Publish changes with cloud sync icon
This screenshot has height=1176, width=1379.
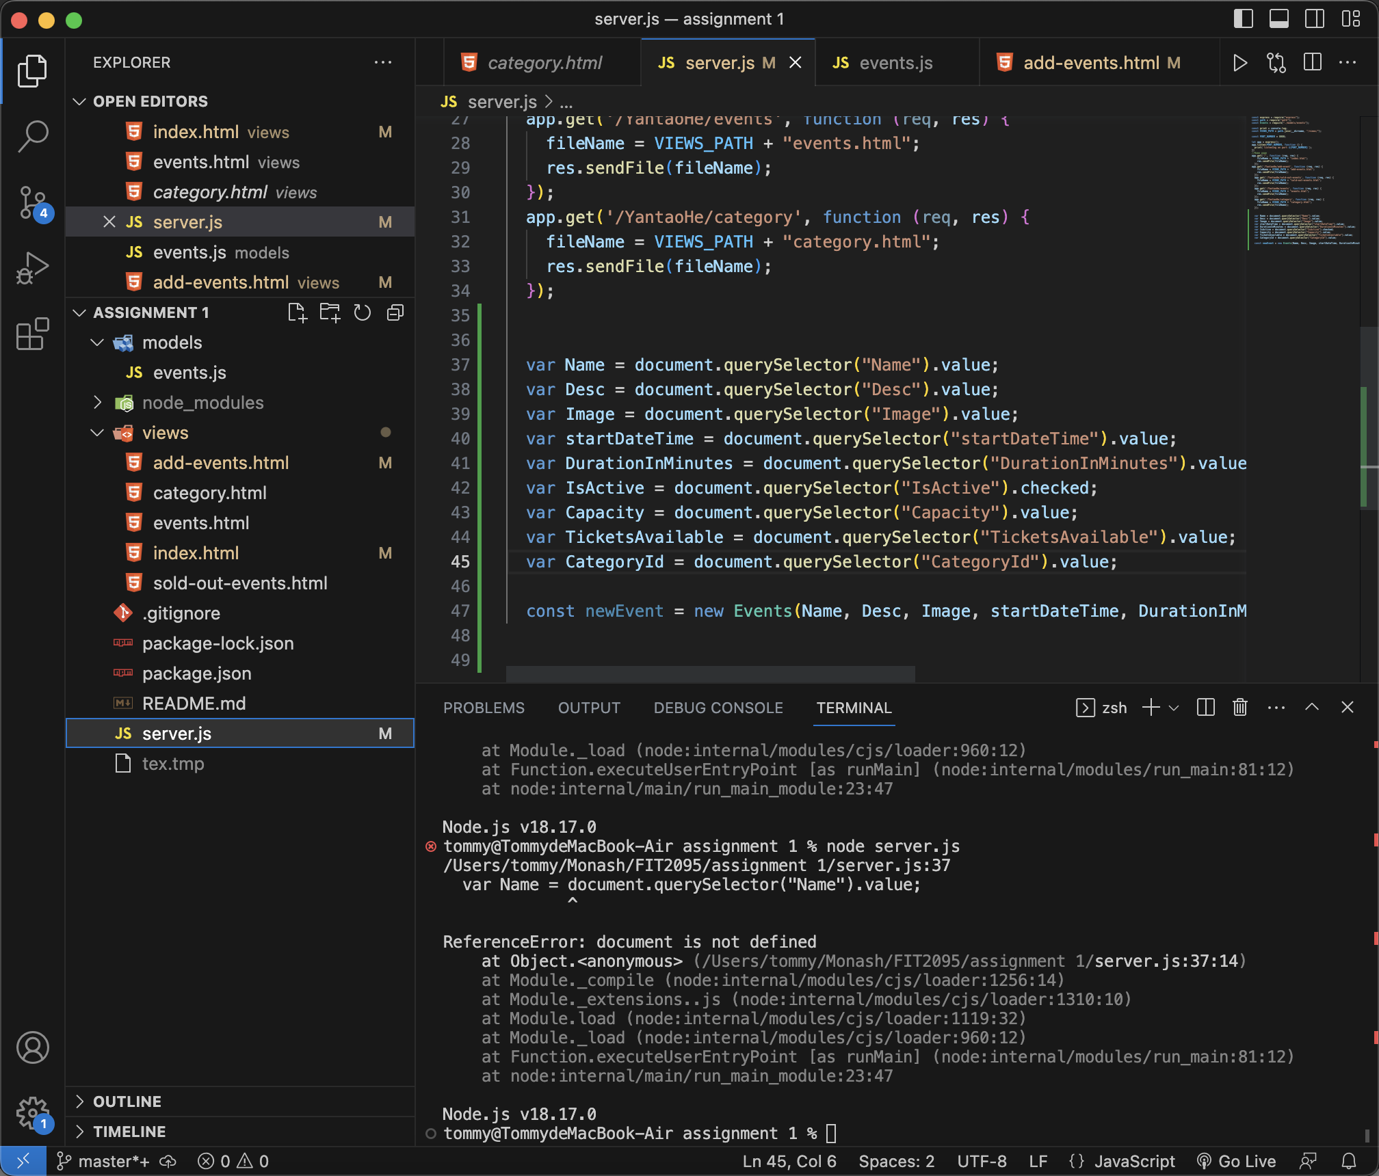click(168, 1161)
